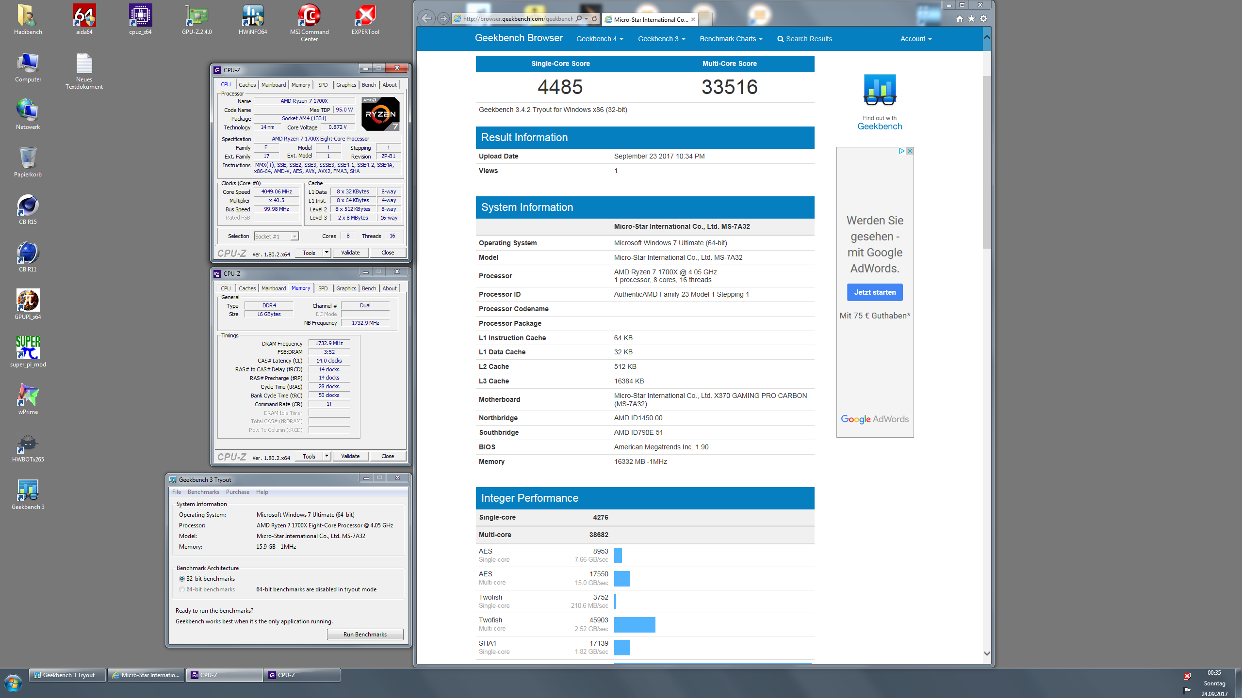The height and width of the screenshot is (698, 1242).
Task: Click the taskbar clock showing 00:35
Action: pos(1214,673)
